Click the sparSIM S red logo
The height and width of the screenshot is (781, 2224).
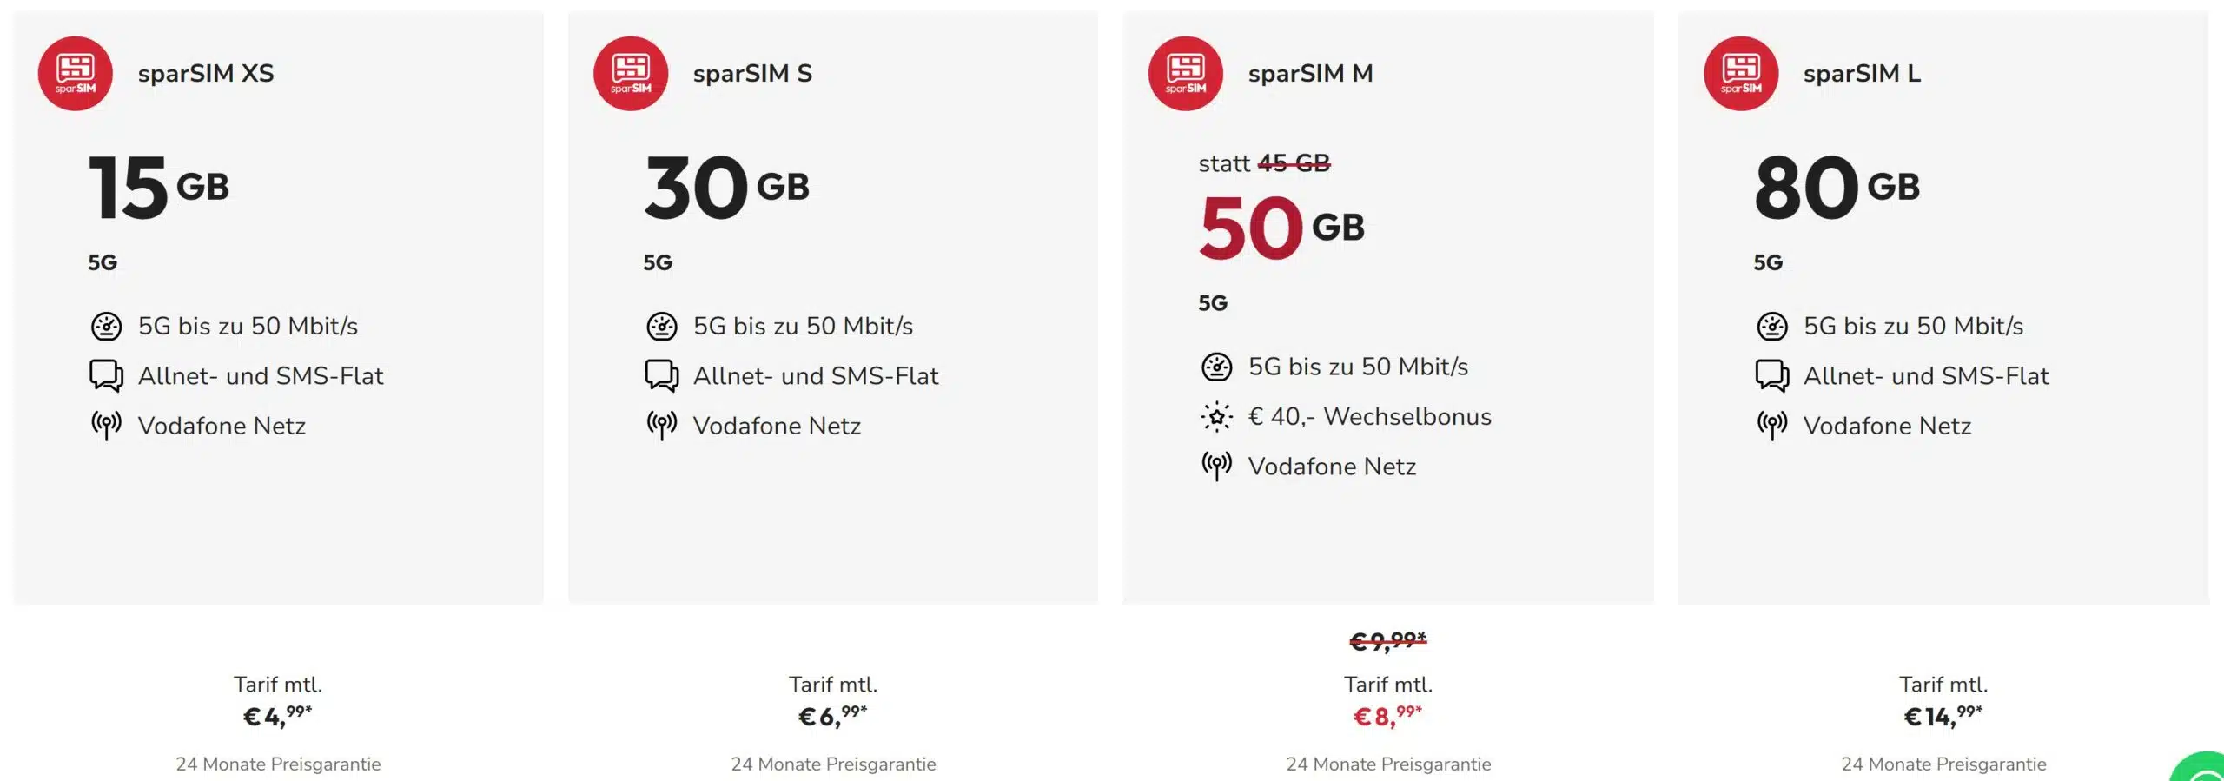[630, 73]
